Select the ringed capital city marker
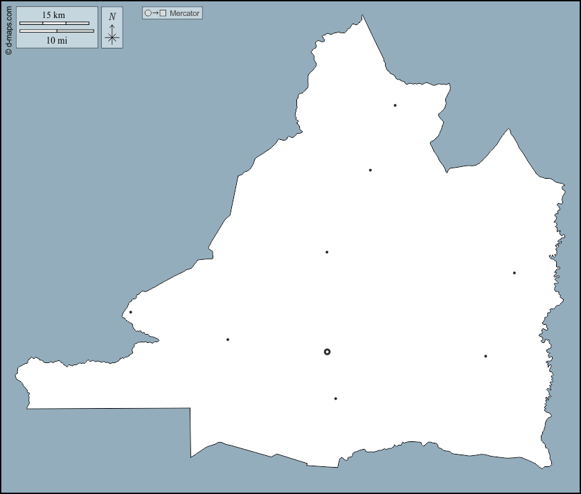The height and width of the screenshot is (494, 581). point(327,352)
